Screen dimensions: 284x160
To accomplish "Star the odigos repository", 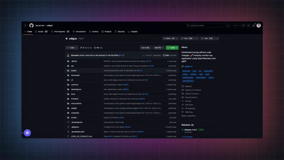I will [x=207, y=38].
